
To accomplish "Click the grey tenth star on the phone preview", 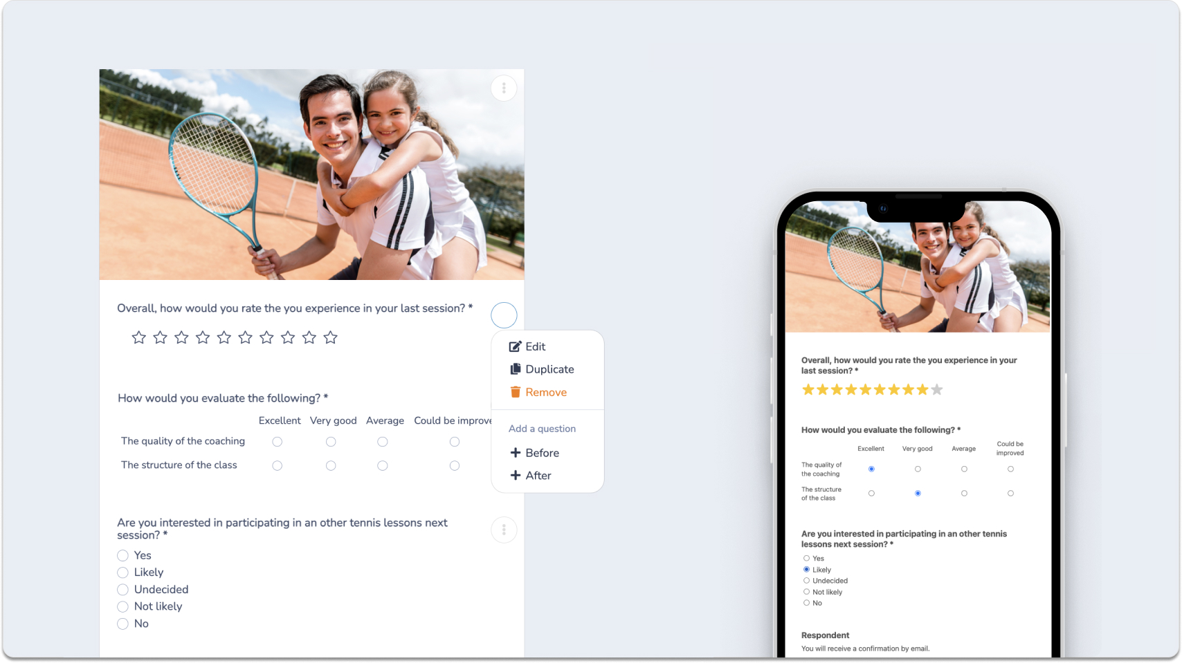I will (x=937, y=390).
